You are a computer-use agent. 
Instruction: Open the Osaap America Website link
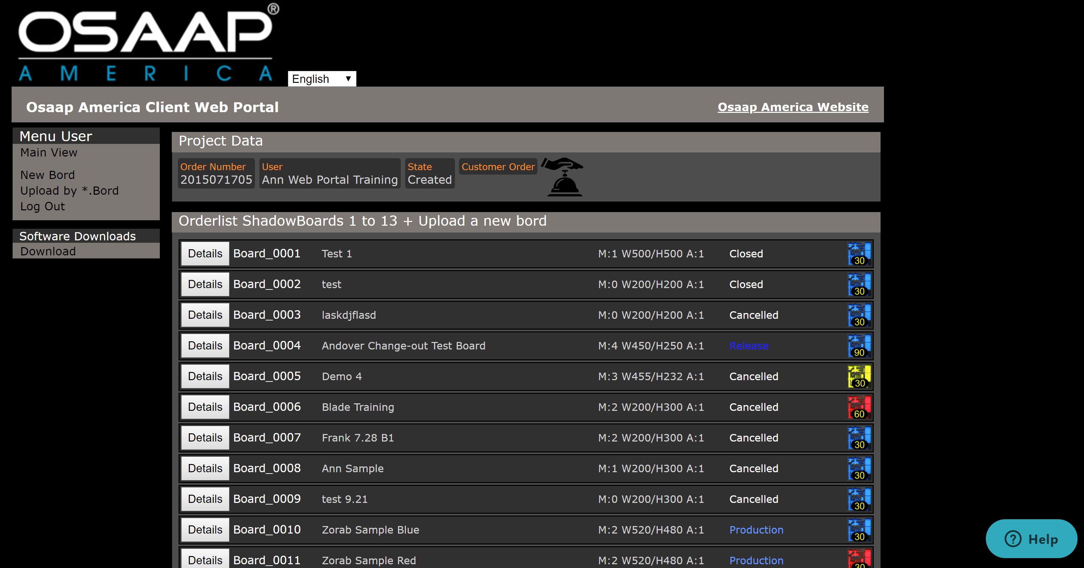coord(793,107)
